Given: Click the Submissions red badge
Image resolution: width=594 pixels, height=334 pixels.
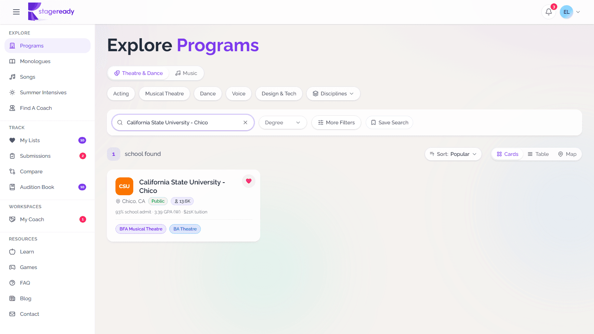Looking at the screenshot, I should click(83, 156).
